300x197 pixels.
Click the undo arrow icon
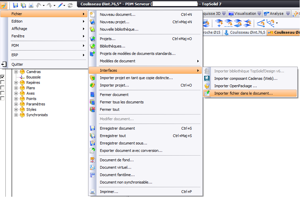pos(39,5)
